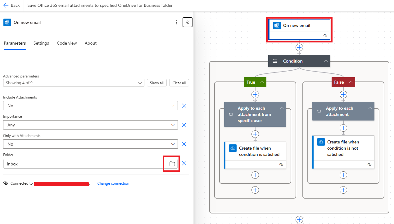Switch to the Settings tab
The height and width of the screenshot is (224, 394).
[x=41, y=43]
